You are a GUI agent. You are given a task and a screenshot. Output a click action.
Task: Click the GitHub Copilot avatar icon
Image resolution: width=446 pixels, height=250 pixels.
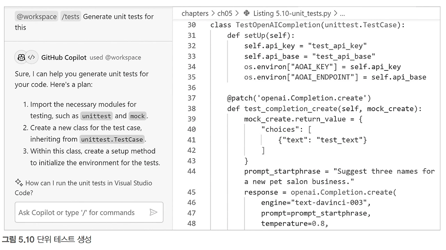21,57
